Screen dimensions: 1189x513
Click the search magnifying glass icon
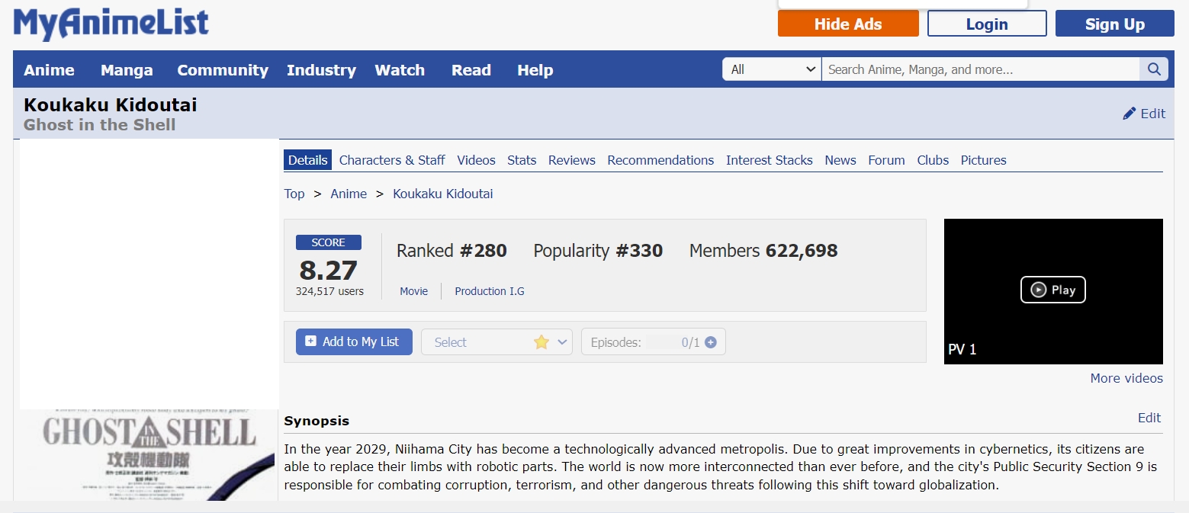(x=1153, y=69)
